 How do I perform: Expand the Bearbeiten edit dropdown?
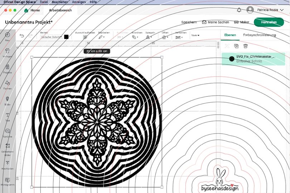click(102, 37)
